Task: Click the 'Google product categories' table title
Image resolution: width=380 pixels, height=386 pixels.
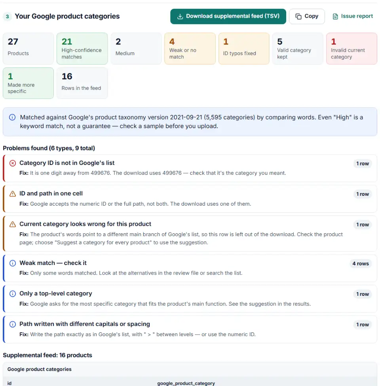Action: 40,369
